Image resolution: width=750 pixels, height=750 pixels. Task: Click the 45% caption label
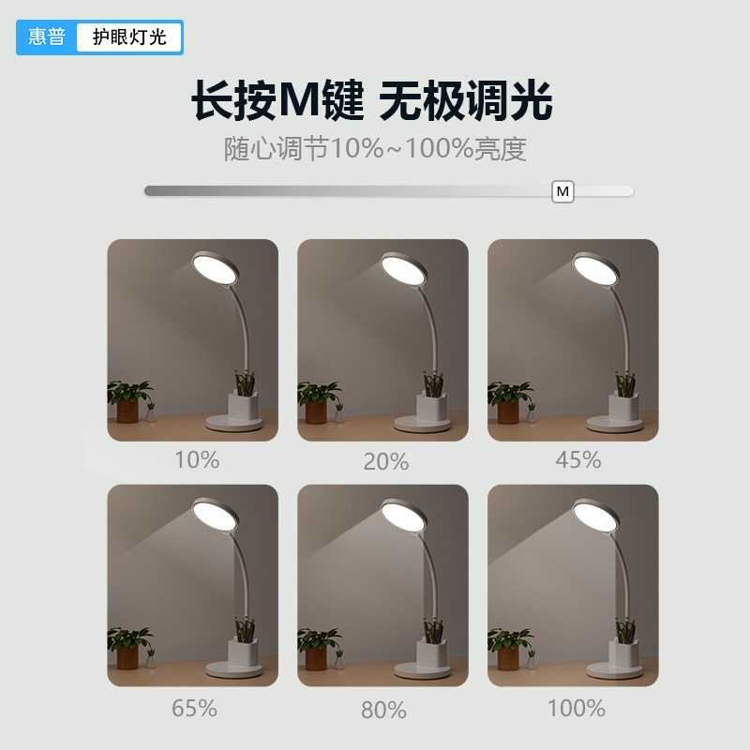tap(577, 460)
